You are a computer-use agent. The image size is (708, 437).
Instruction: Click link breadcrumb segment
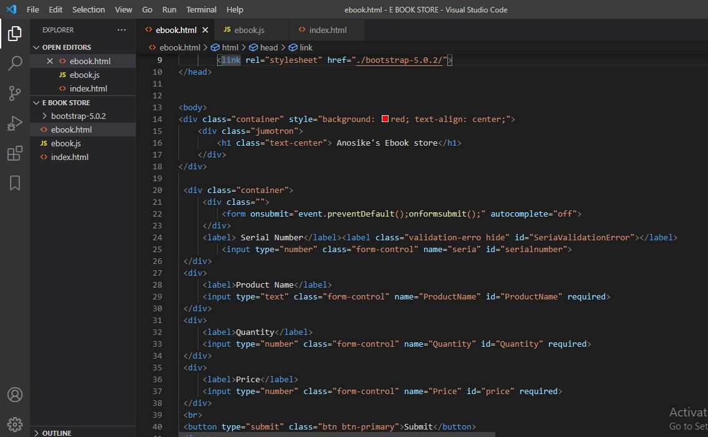pyautogui.click(x=306, y=47)
